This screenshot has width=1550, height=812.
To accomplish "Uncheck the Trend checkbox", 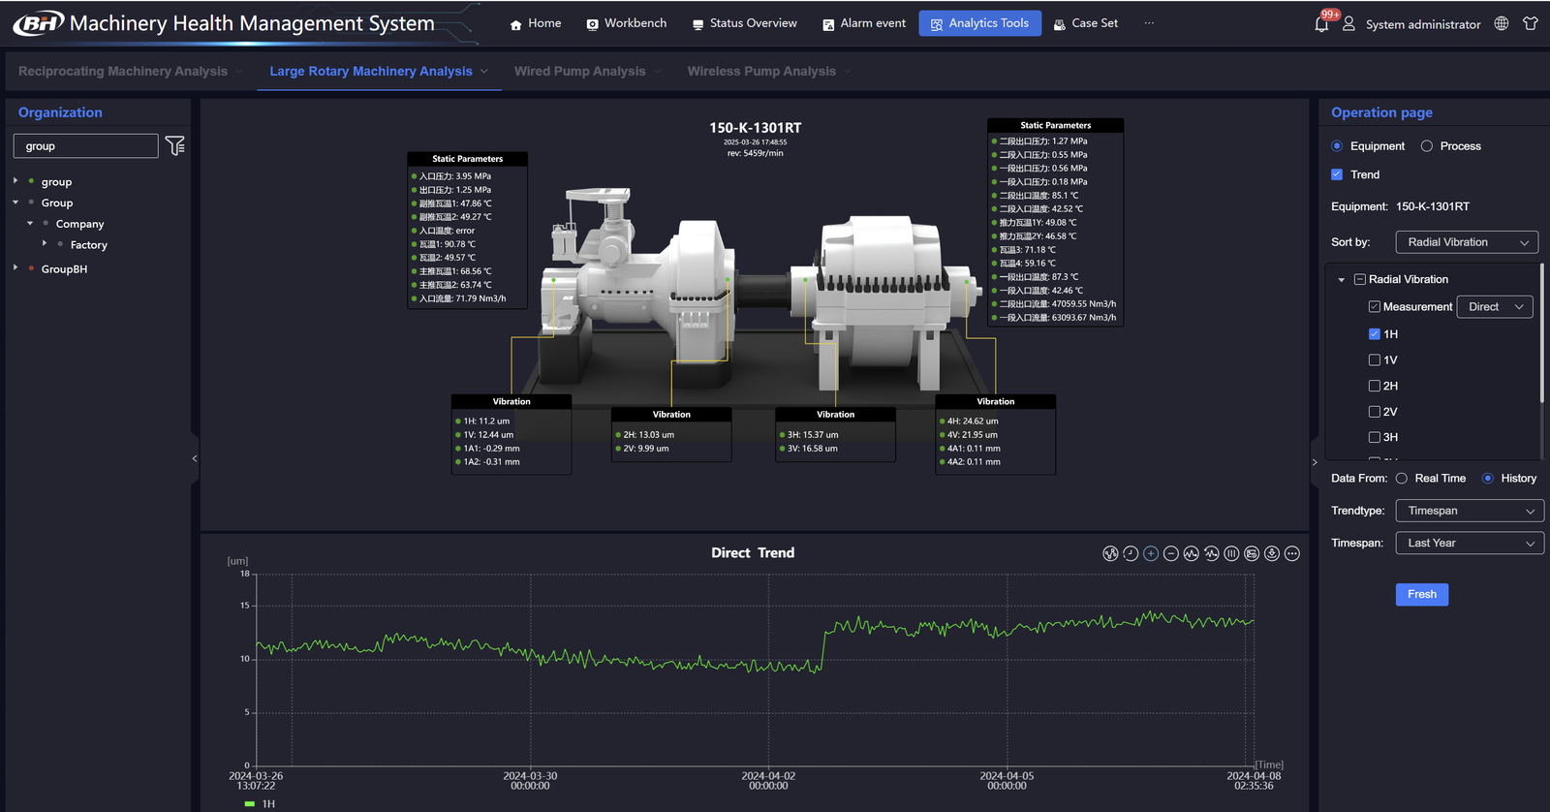I will pos(1337,174).
